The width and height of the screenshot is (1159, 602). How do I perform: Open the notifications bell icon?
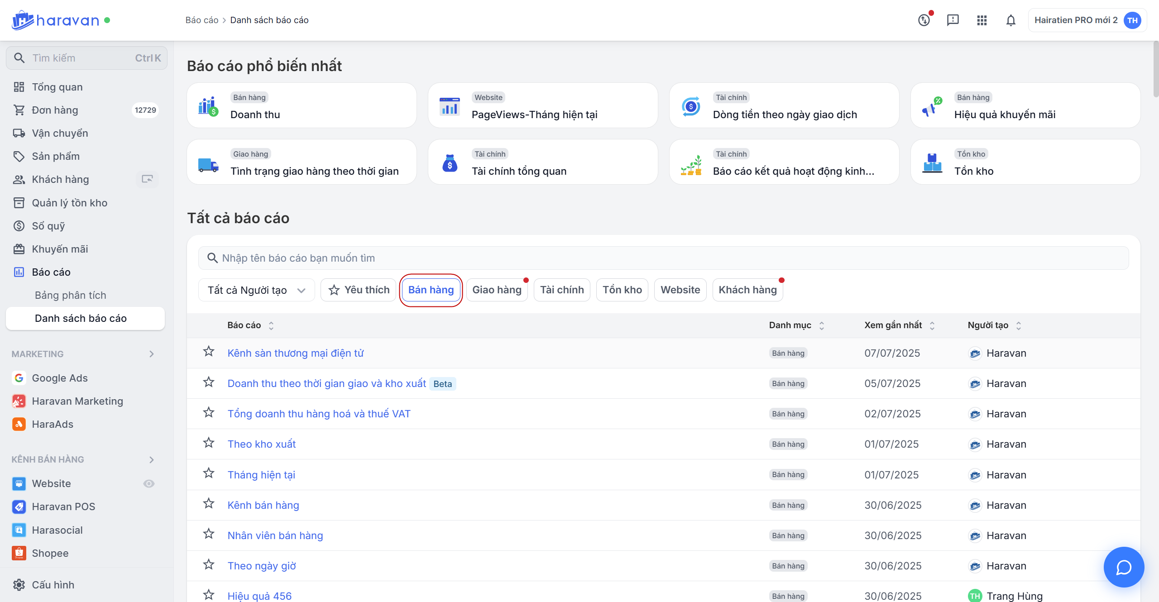[1011, 20]
